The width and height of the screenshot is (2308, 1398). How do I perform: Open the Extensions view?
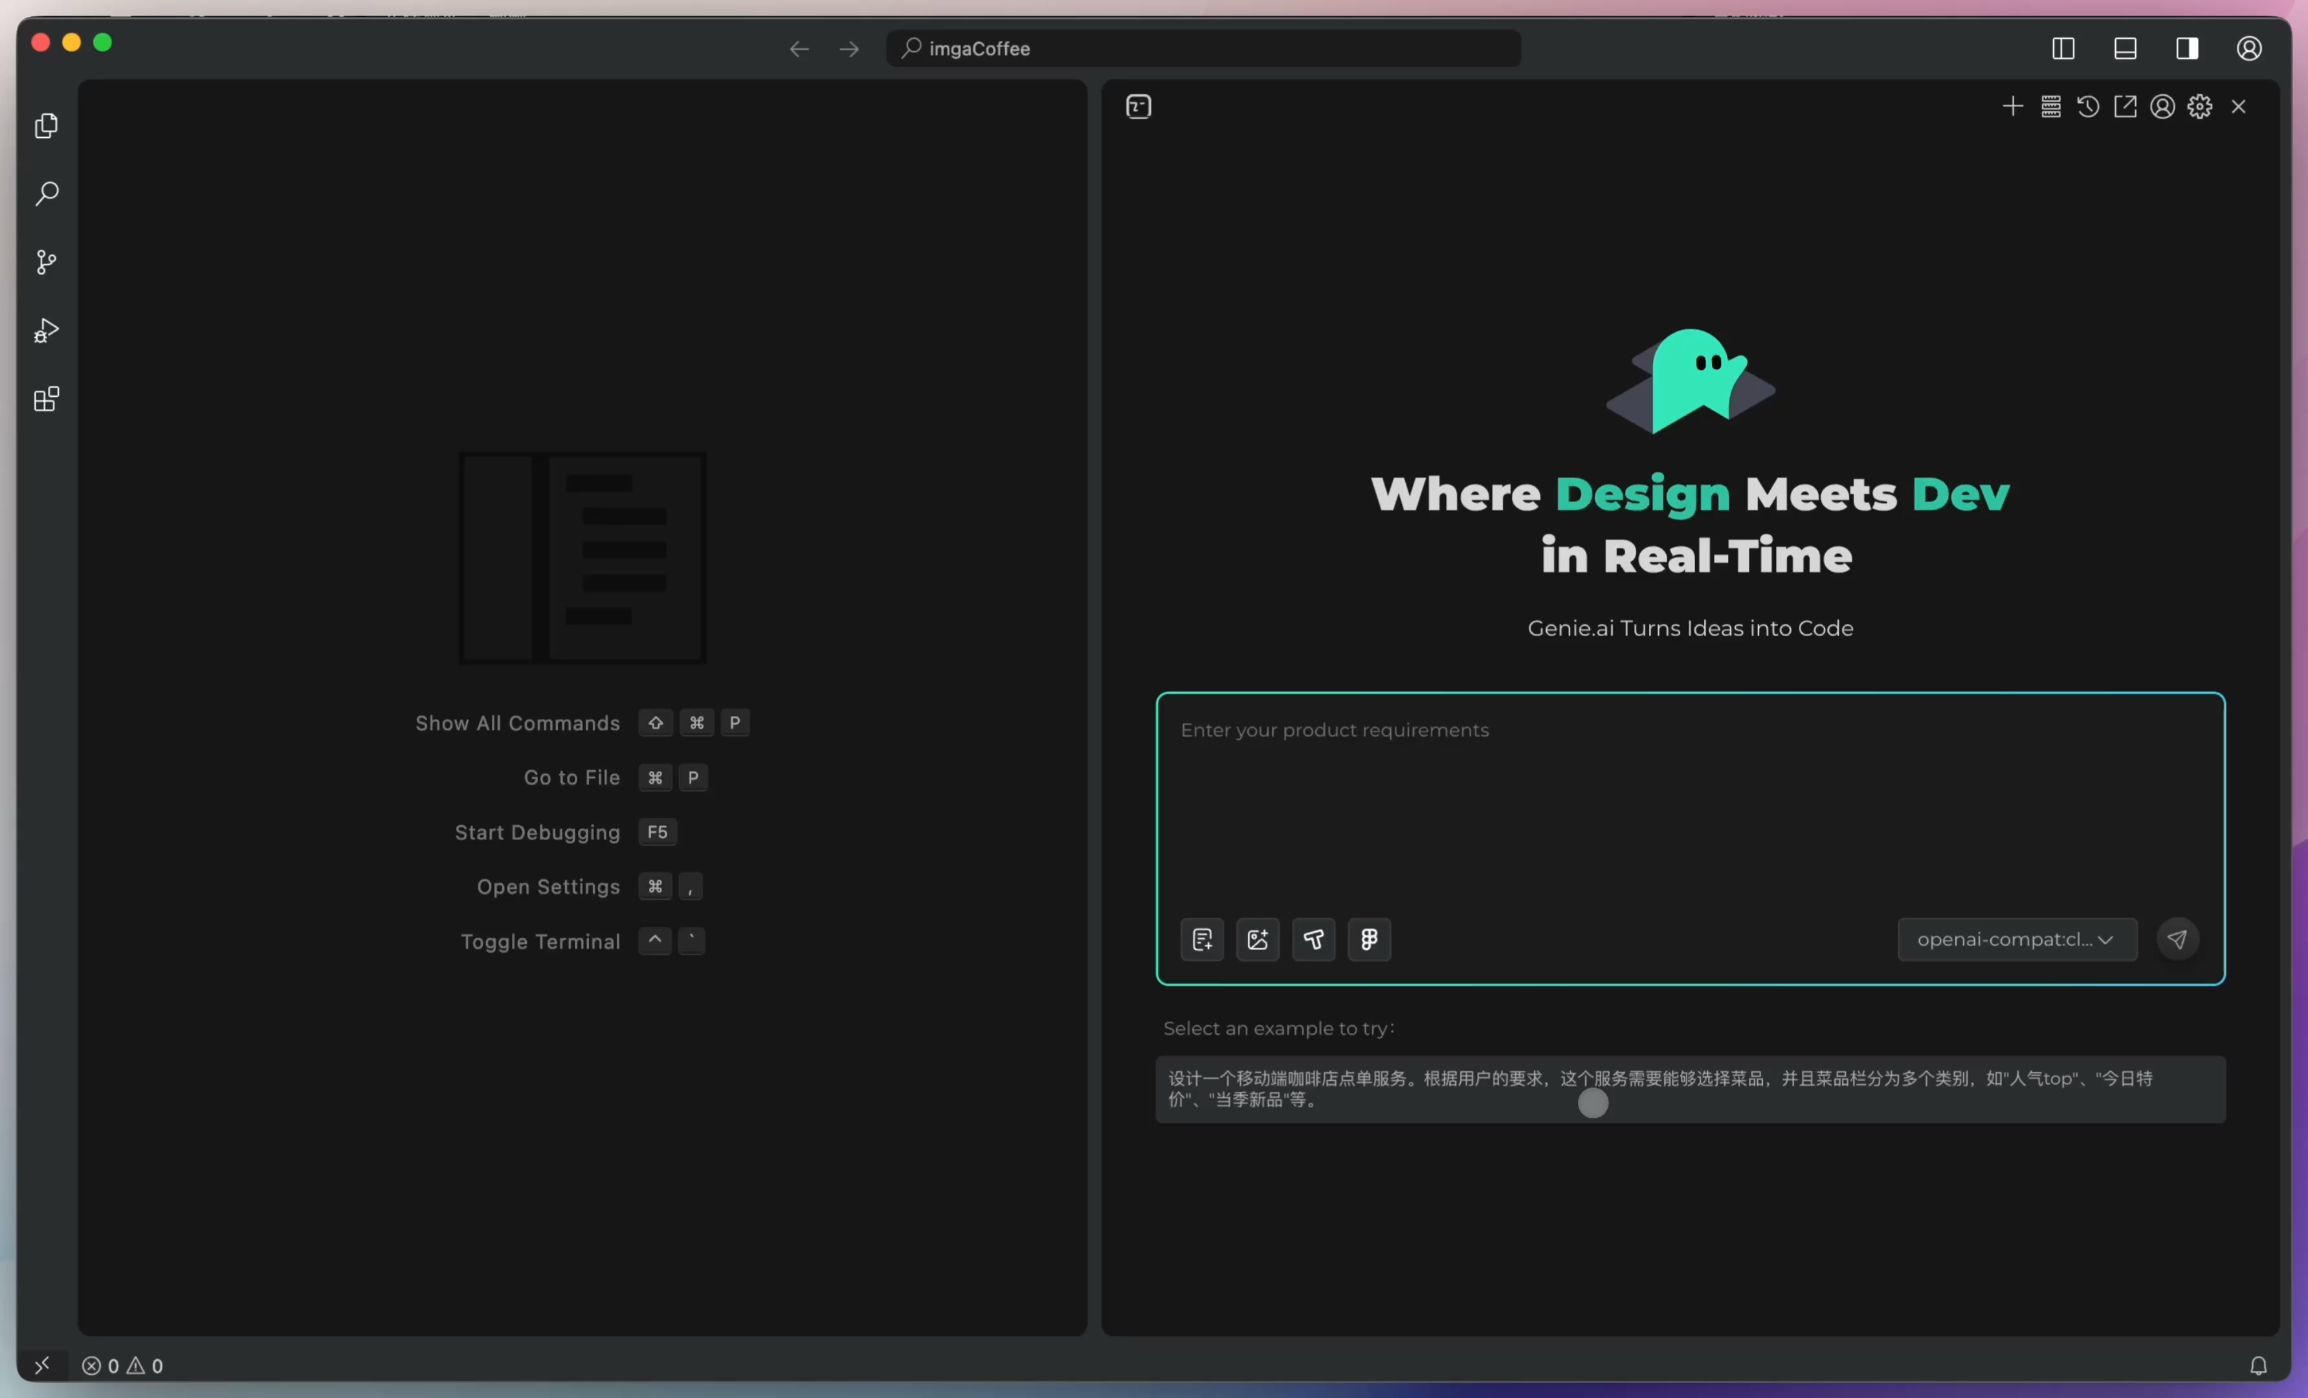46,398
